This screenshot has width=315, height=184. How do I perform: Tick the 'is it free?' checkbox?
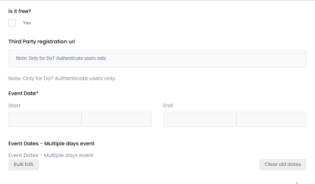(12, 23)
